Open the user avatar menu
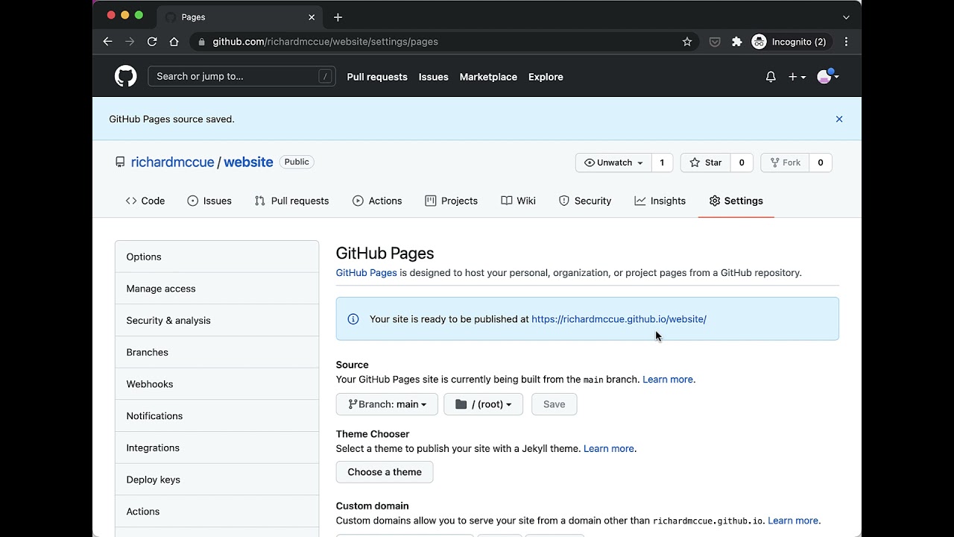This screenshot has height=537, width=954. [x=827, y=76]
